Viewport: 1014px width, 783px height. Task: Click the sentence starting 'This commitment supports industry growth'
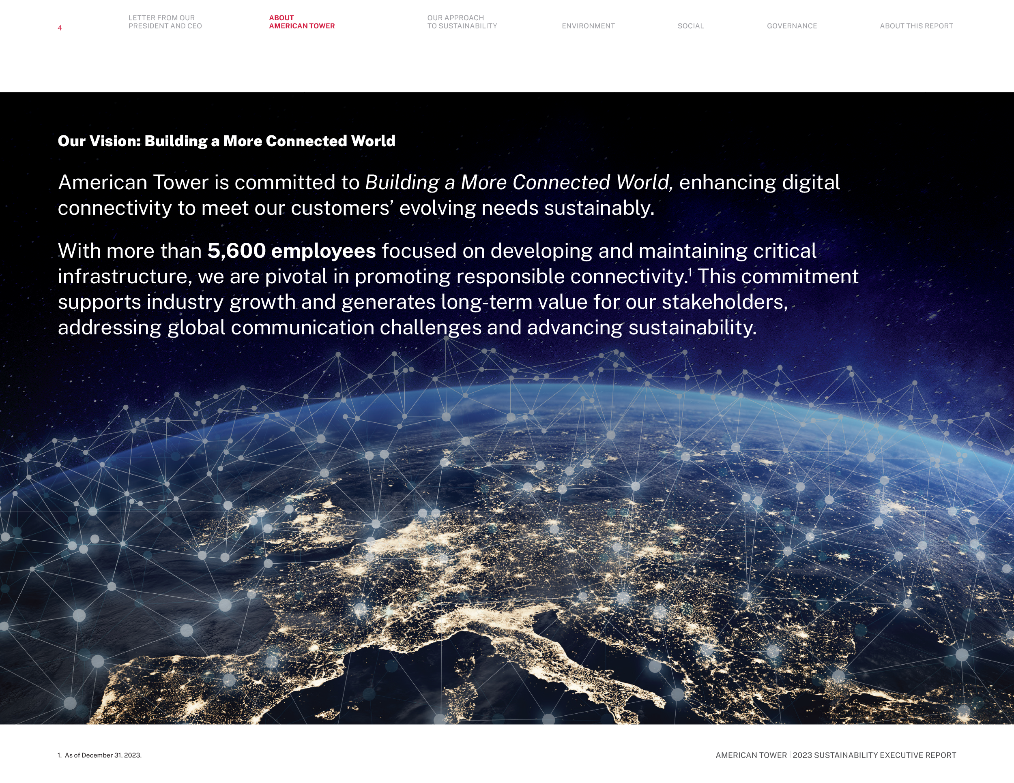458,302
